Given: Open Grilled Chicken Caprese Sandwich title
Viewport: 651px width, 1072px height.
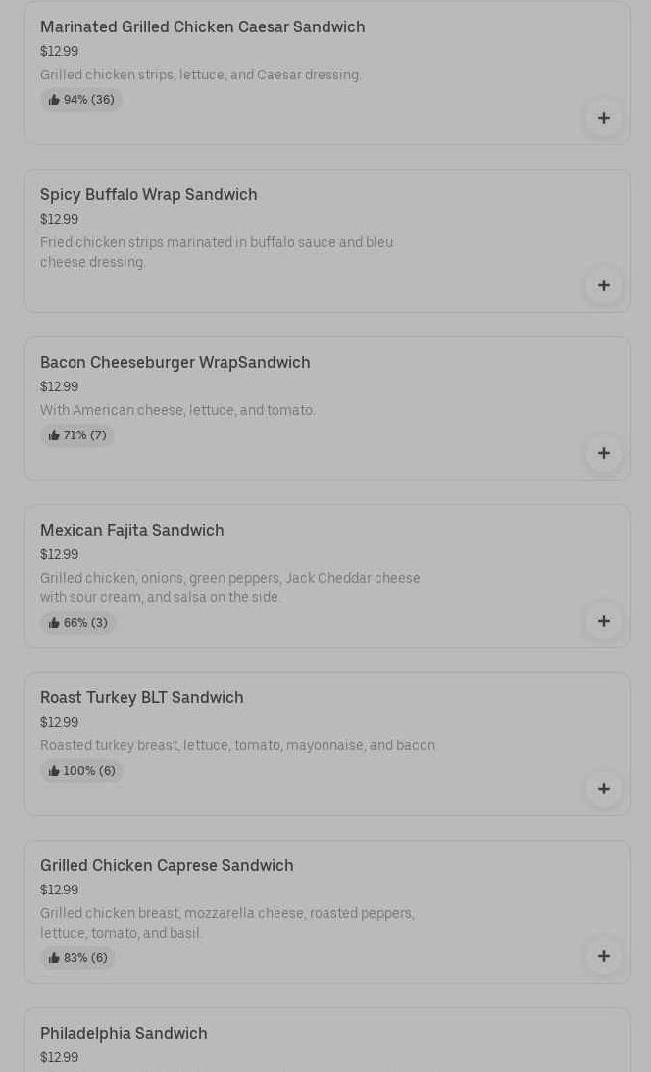Looking at the screenshot, I should tap(167, 865).
